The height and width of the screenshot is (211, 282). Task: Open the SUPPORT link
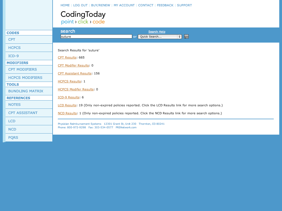coord(184,5)
